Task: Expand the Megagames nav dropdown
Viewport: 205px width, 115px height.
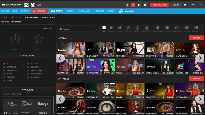Action: [x=84, y=11]
